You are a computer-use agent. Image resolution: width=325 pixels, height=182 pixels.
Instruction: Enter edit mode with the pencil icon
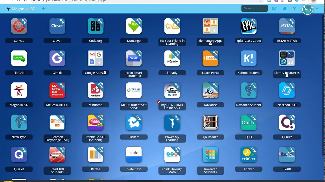click(274, 8)
